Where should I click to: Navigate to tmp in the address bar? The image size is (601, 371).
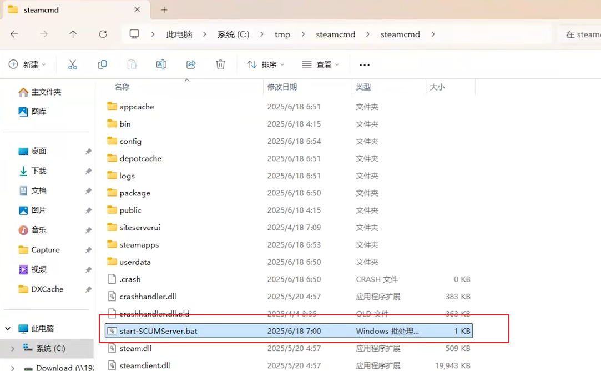(282, 34)
